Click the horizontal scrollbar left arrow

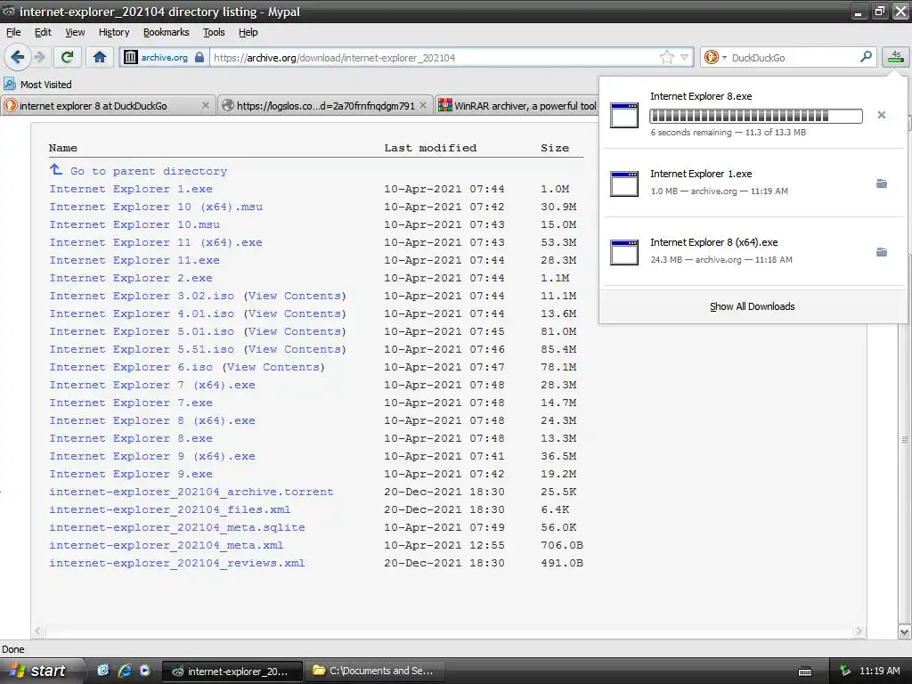(x=38, y=631)
